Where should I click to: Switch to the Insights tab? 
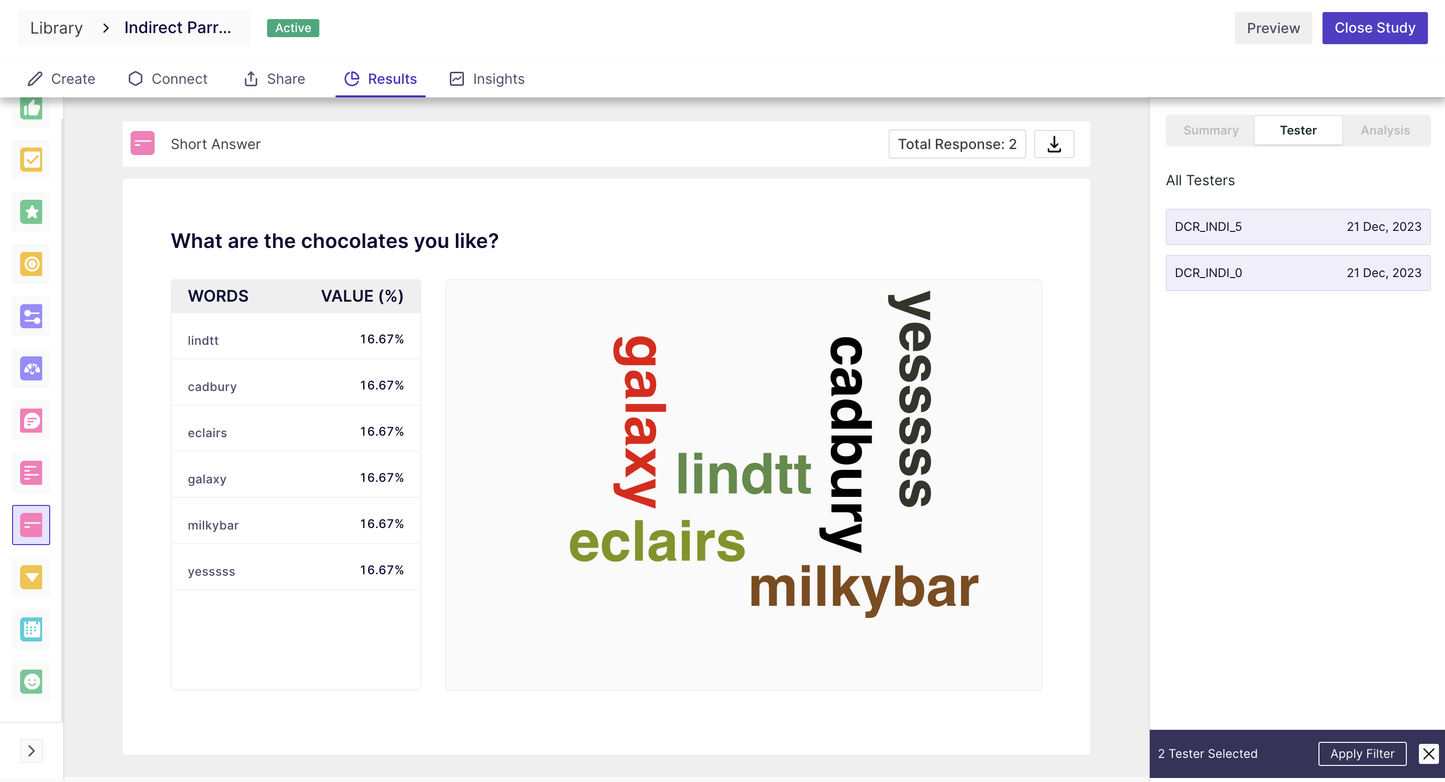pyautogui.click(x=487, y=79)
